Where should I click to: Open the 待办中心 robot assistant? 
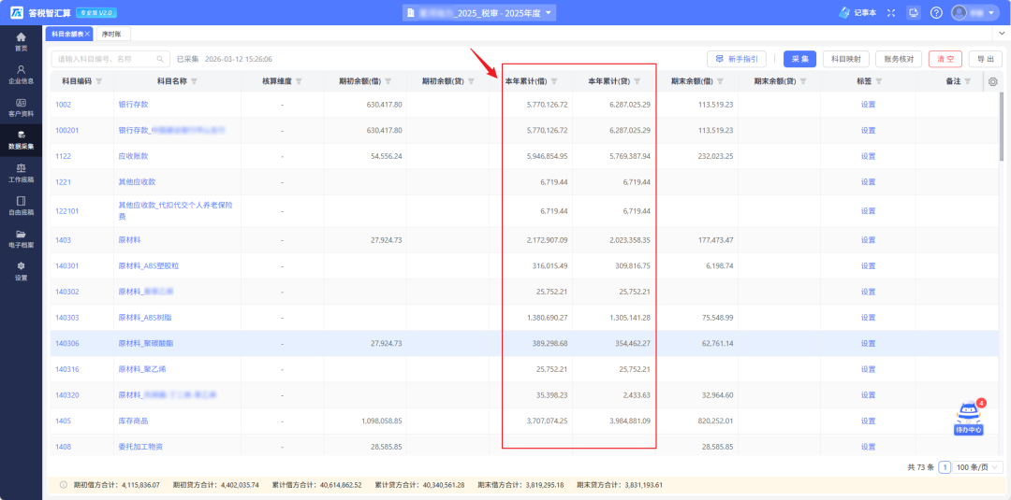968,418
